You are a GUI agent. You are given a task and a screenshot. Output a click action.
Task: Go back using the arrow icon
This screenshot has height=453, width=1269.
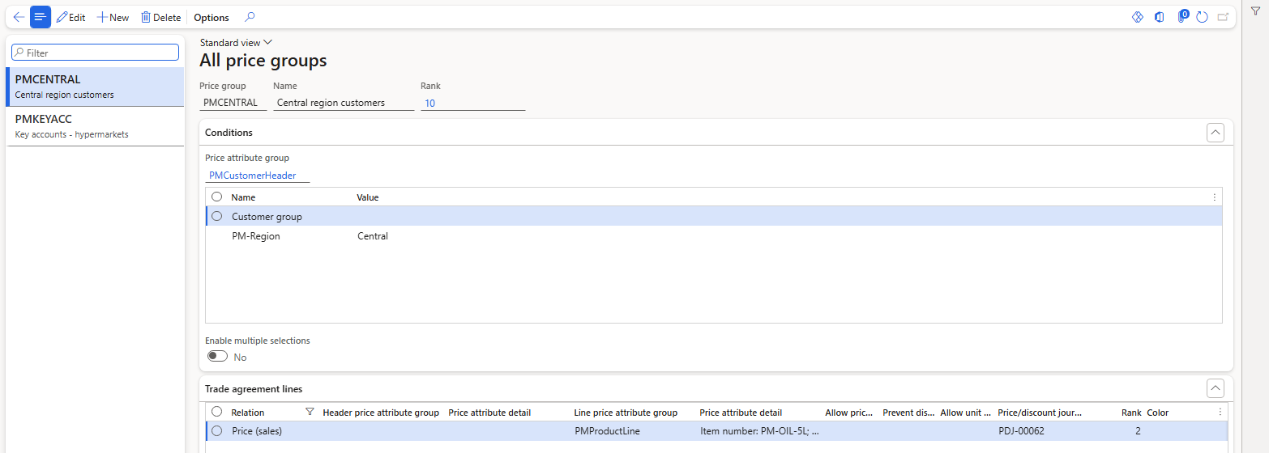coord(19,17)
